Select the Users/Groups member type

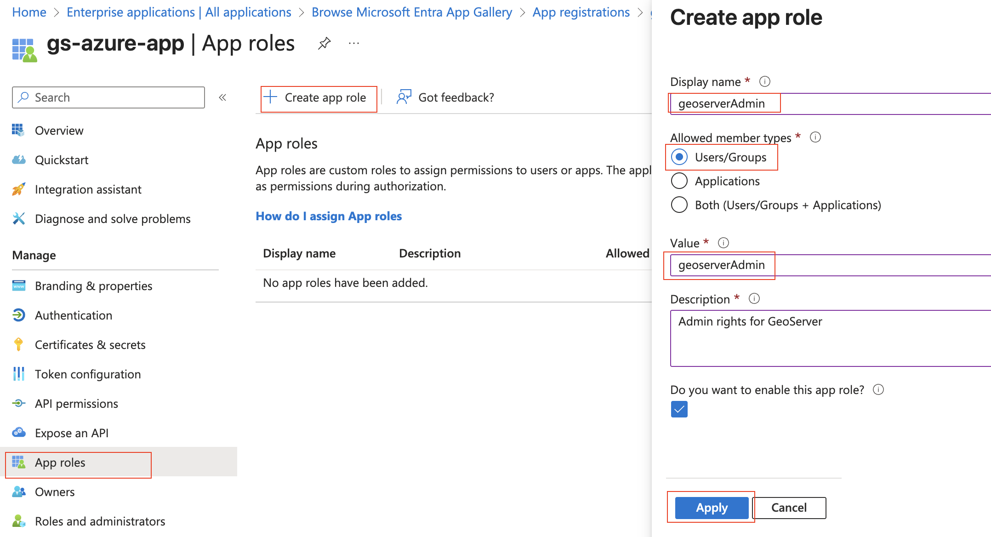[679, 157]
